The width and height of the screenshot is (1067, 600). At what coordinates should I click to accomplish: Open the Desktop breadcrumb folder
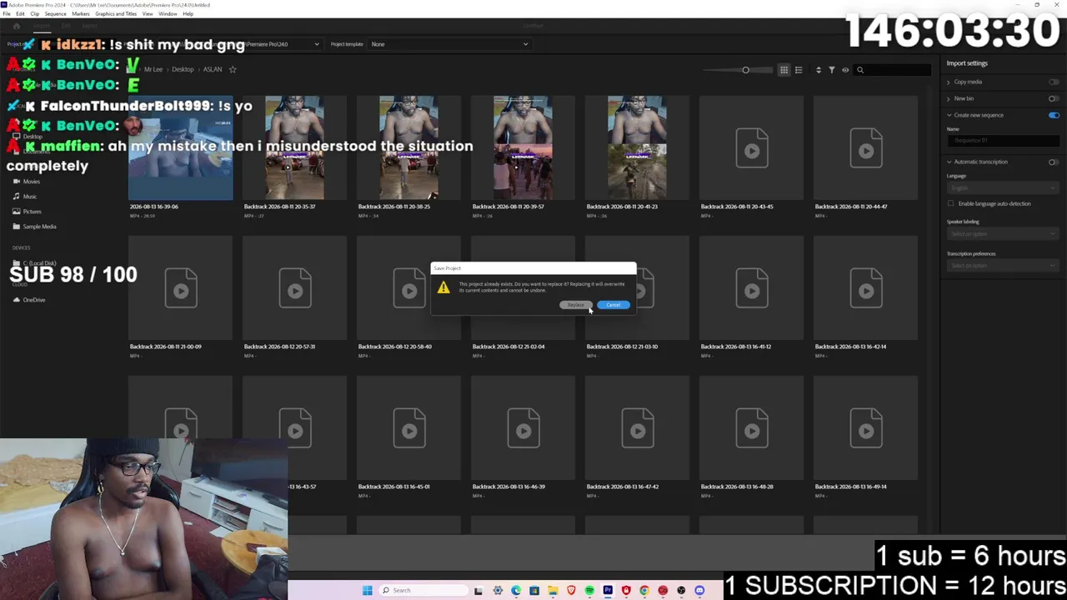[x=183, y=69]
